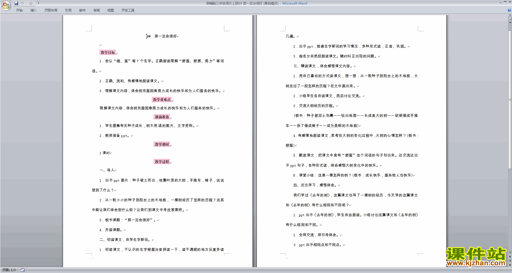The width and height of the screenshot is (512, 273).
Task: Undo the last action
Action: [x=22, y=3]
